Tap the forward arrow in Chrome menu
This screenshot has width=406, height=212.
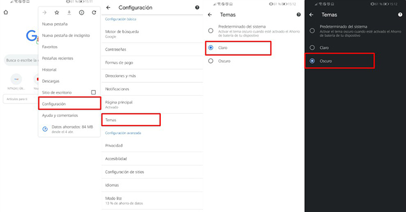click(45, 12)
